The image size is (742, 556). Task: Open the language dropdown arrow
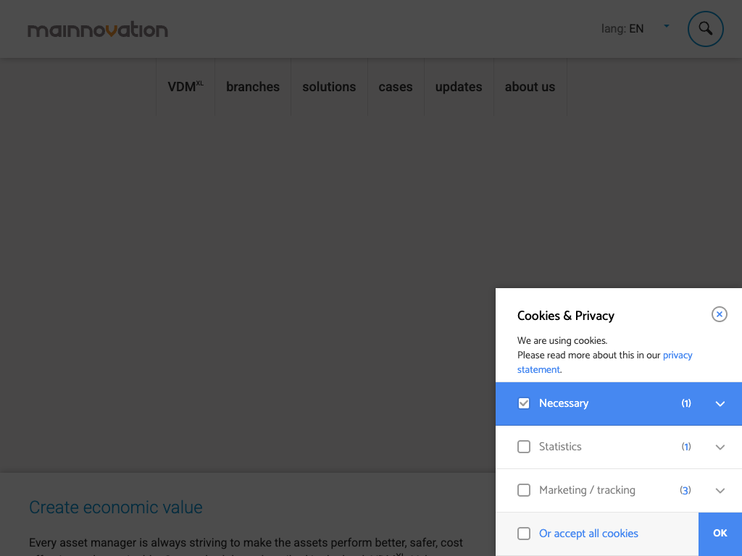click(x=667, y=27)
